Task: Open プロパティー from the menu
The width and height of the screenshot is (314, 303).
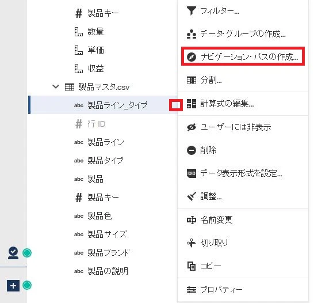Action: coord(243,290)
